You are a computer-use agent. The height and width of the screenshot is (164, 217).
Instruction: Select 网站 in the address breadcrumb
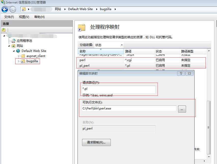tap(58, 9)
